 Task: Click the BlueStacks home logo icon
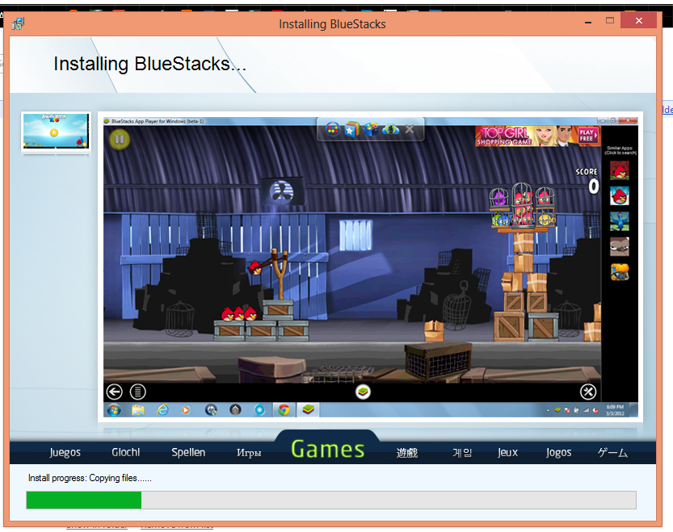click(x=363, y=392)
